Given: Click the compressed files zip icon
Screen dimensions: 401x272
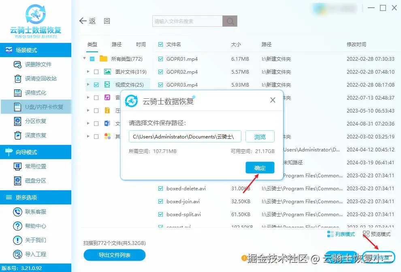Looking at the screenshot, I should click(x=107, y=110).
